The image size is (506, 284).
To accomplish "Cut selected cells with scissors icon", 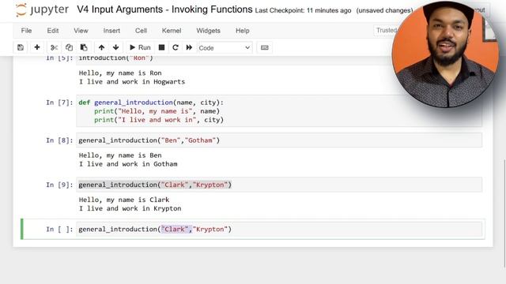I will pyautogui.click(x=54, y=47).
